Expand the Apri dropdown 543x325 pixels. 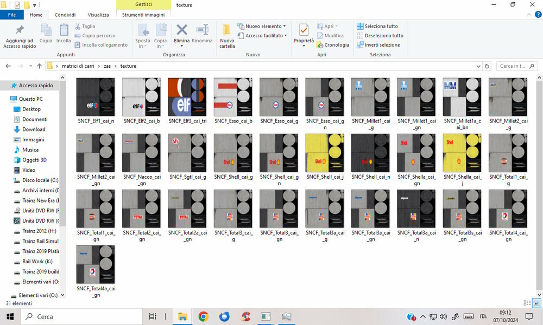click(336, 26)
